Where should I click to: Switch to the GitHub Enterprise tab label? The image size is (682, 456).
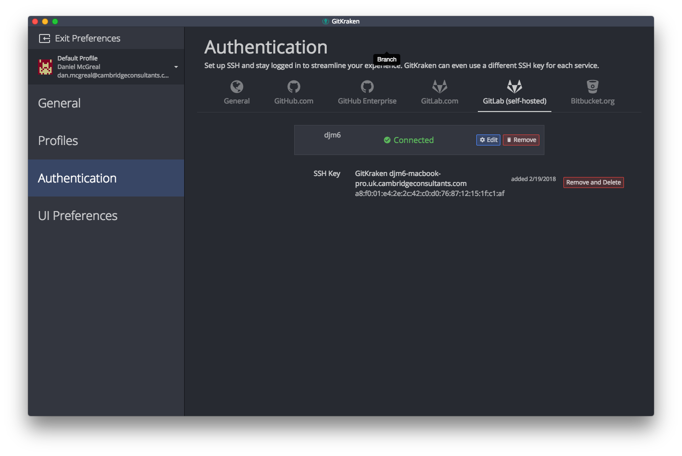pos(367,101)
